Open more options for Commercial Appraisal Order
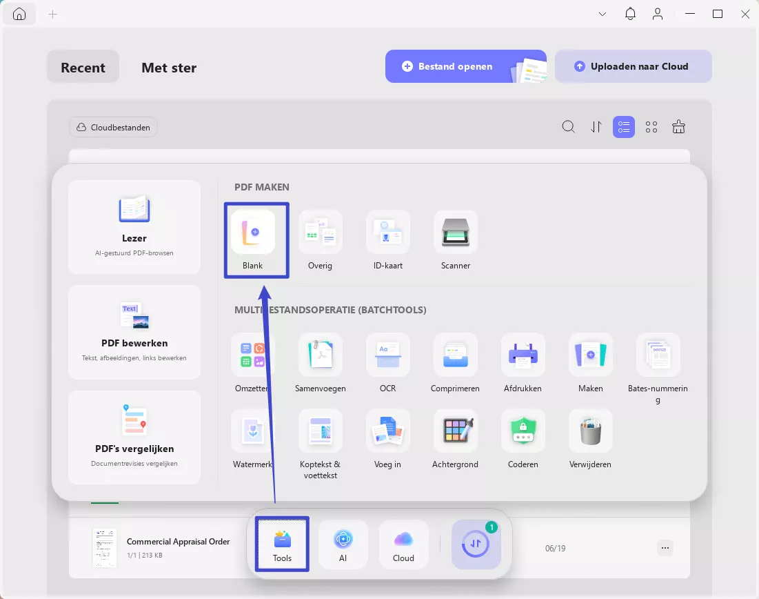Viewport: 759px width, 599px height. [x=665, y=548]
